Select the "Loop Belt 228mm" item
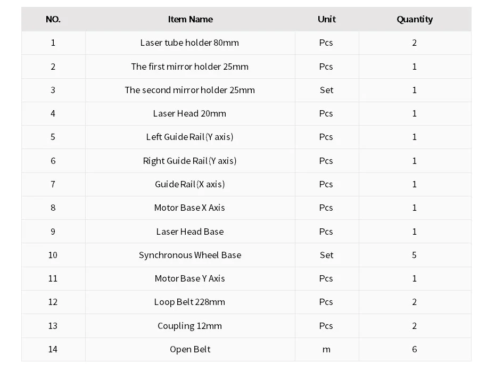 click(189, 302)
